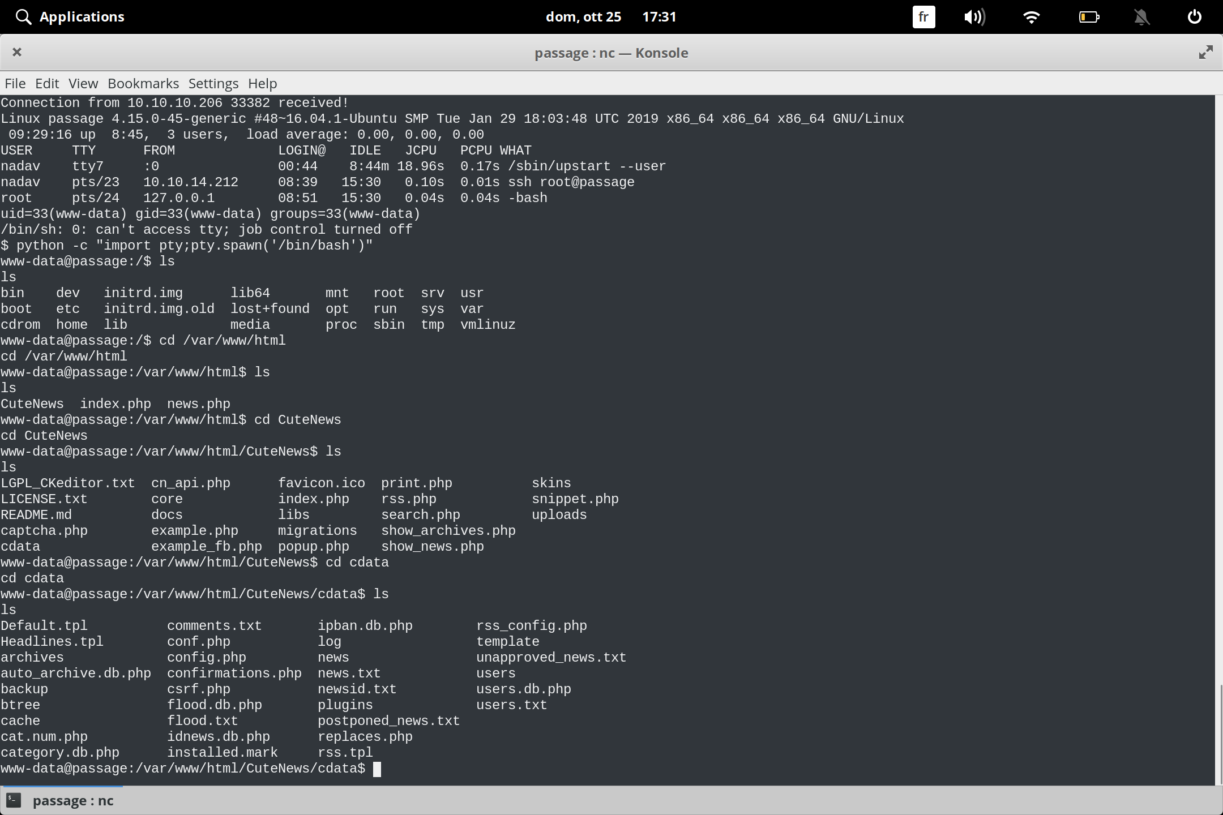
Task: Close the Konsole window
Action: 17,52
